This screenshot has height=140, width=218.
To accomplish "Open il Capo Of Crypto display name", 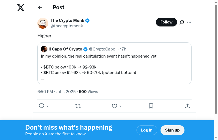I will 65,49.
